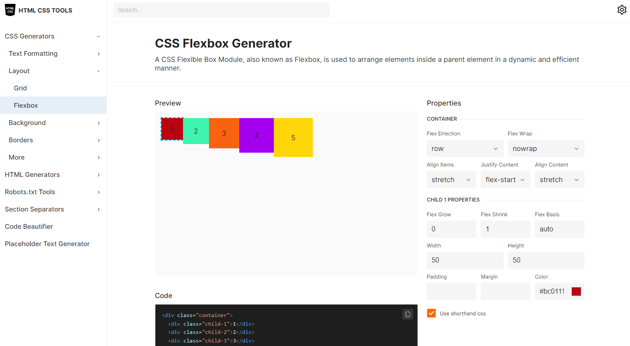This screenshot has width=630, height=346.
Task: Open the Placeholder Text Generator
Action: click(47, 244)
